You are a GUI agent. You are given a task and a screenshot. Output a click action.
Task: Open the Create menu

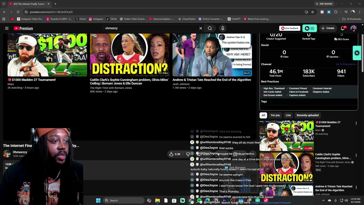(328, 28)
